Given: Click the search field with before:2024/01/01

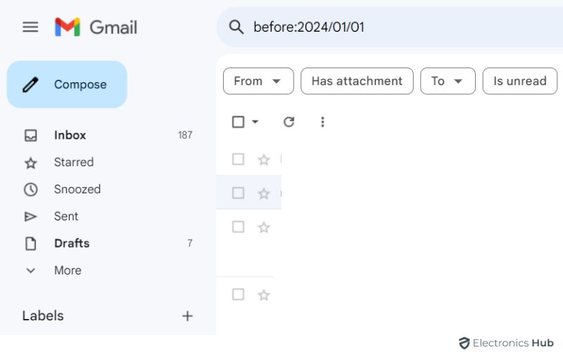Looking at the screenshot, I should point(394,27).
